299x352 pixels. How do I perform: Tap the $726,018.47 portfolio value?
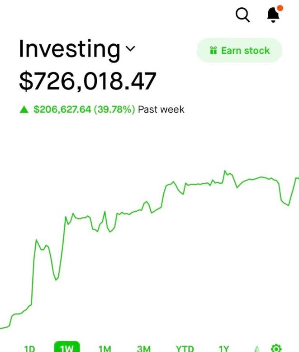pos(88,81)
